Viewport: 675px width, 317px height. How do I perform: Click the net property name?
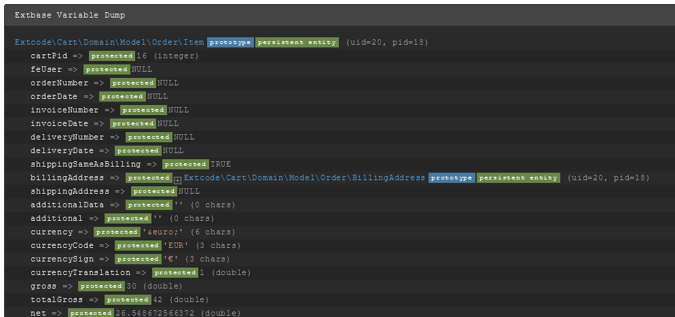pos(38,313)
